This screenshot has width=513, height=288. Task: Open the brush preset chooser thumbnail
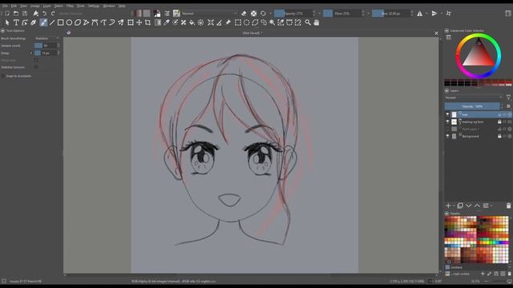click(176, 14)
